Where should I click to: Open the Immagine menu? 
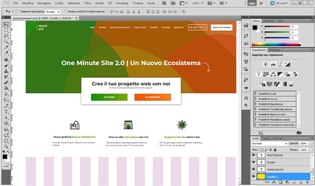point(44,3)
